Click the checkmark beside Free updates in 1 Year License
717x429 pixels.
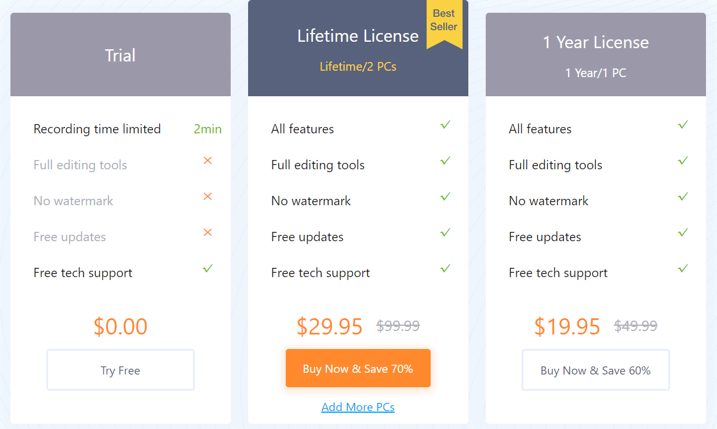point(682,232)
